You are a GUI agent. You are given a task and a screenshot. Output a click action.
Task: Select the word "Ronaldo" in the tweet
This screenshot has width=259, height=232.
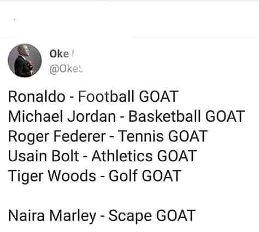point(37,96)
